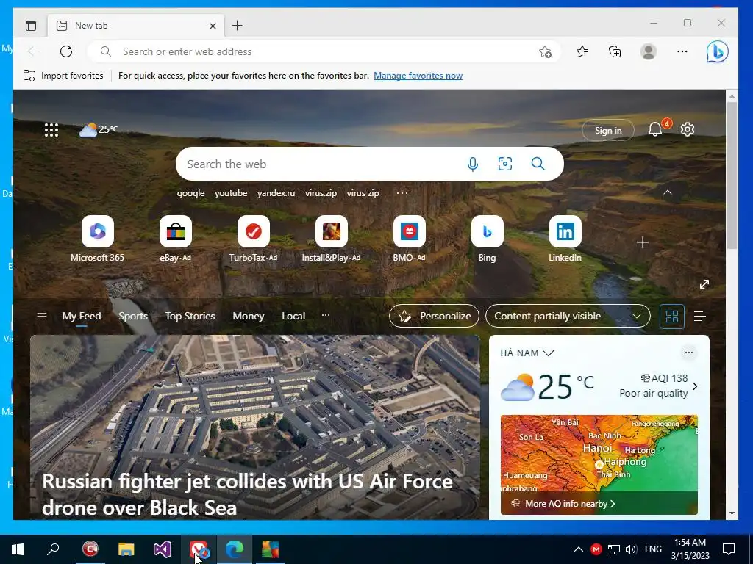Screen dimensions: 753x564
Task: Open the volume control tray icon
Action: (x=631, y=549)
